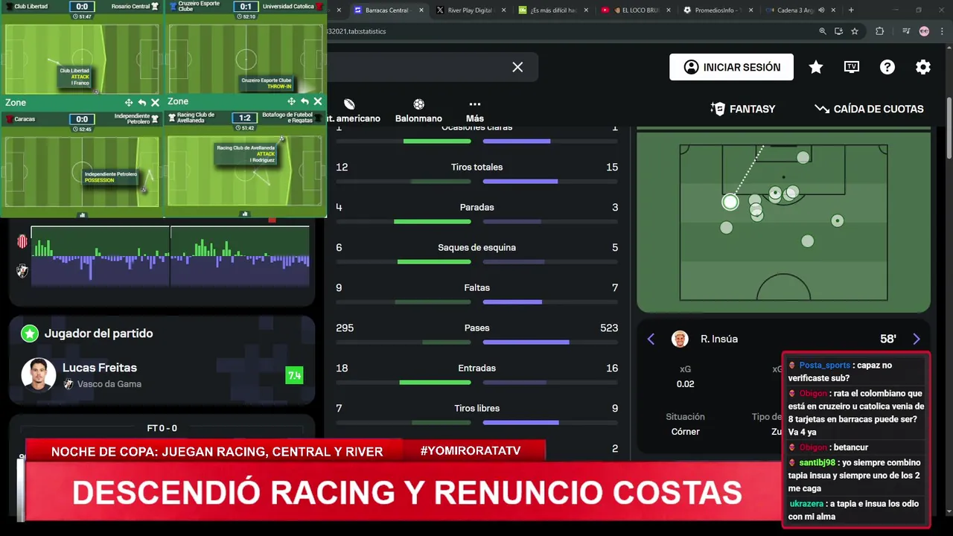953x536 pixels.
Task: Open Lucas Freitas player name link
Action: (100, 368)
